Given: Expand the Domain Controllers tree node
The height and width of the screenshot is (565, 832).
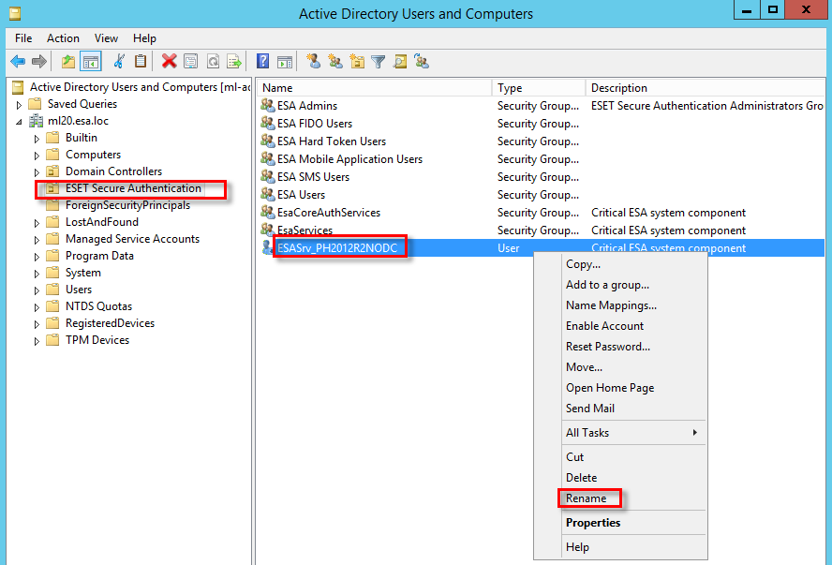Looking at the screenshot, I should pos(37,171).
